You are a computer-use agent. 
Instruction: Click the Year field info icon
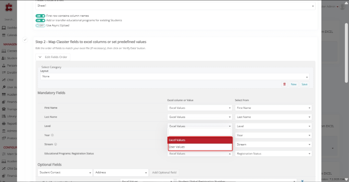(52, 135)
